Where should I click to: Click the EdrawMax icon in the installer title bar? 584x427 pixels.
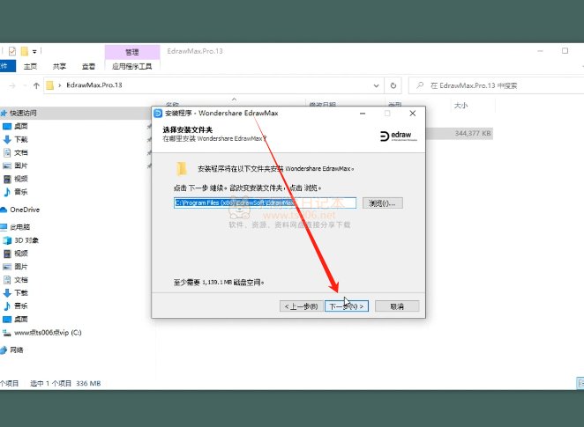point(158,113)
